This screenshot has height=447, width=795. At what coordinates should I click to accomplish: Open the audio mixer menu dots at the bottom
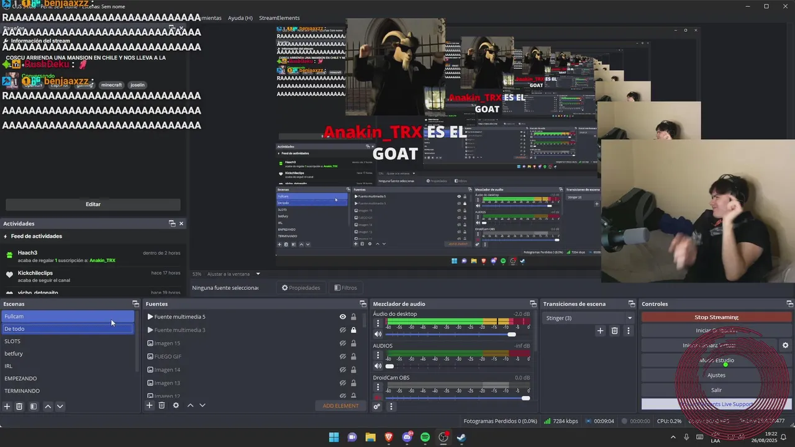pos(391,407)
